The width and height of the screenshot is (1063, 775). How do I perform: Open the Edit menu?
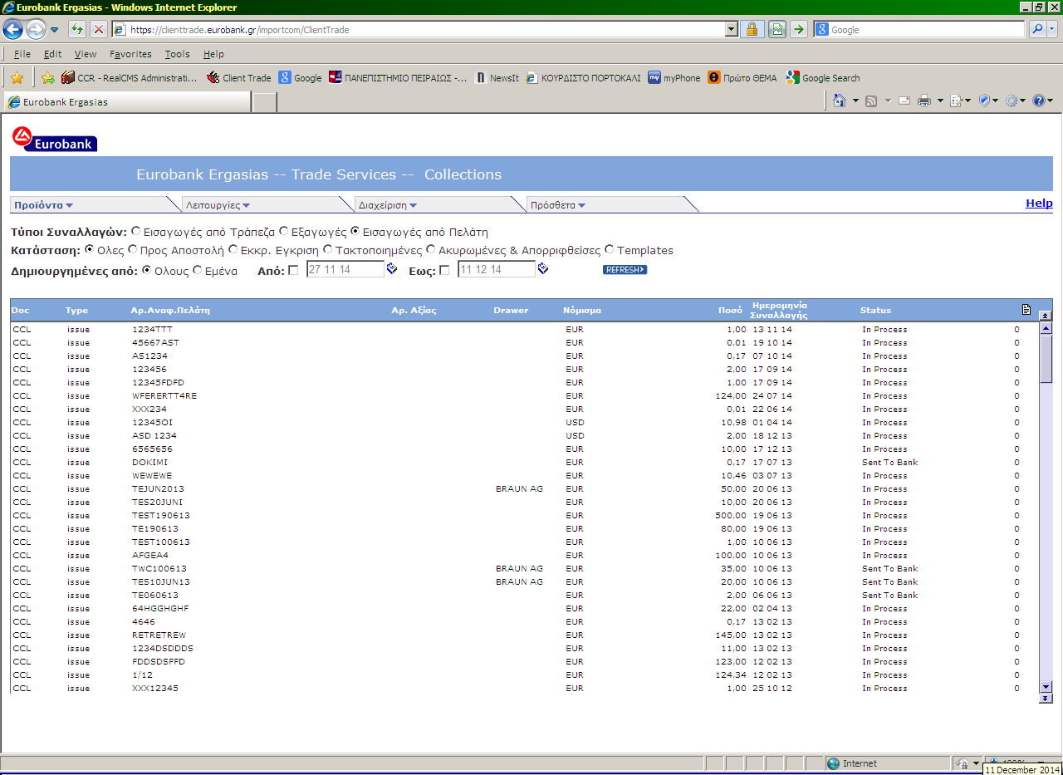click(53, 54)
